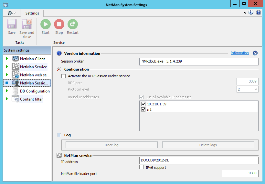Click the info icon in the top-right corner

point(251,13)
